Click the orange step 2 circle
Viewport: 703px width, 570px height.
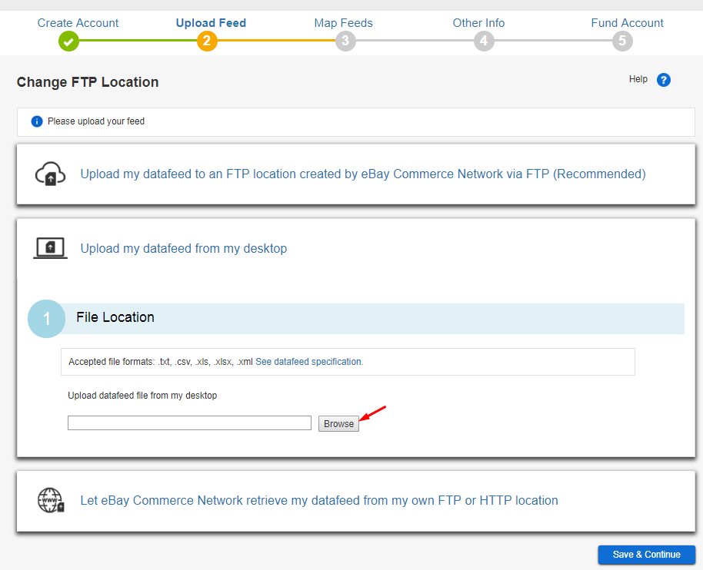tap(207, 41)
